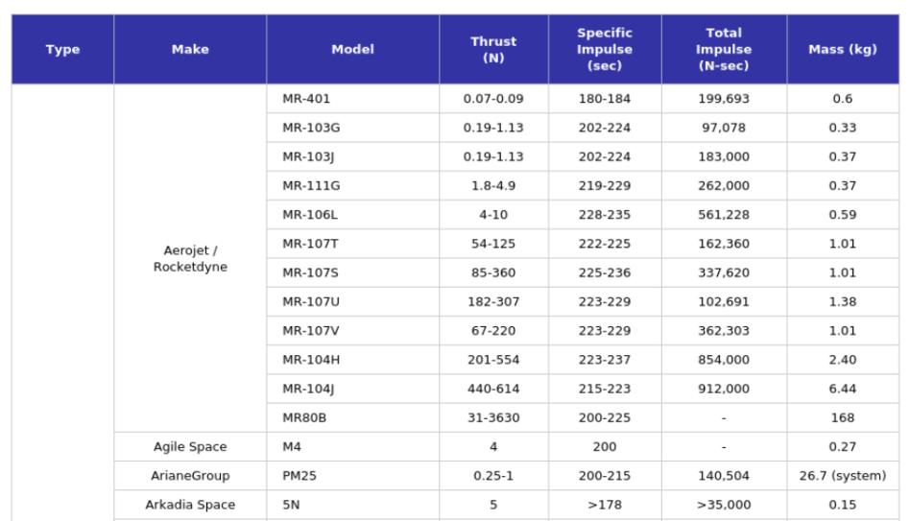Click the Type column header
Screen dimensions: 910x521
pyautogui.click(x=62, y=50)
